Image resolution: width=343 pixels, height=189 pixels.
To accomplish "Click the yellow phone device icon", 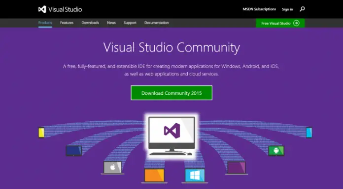I will click(x=41, y=133).
